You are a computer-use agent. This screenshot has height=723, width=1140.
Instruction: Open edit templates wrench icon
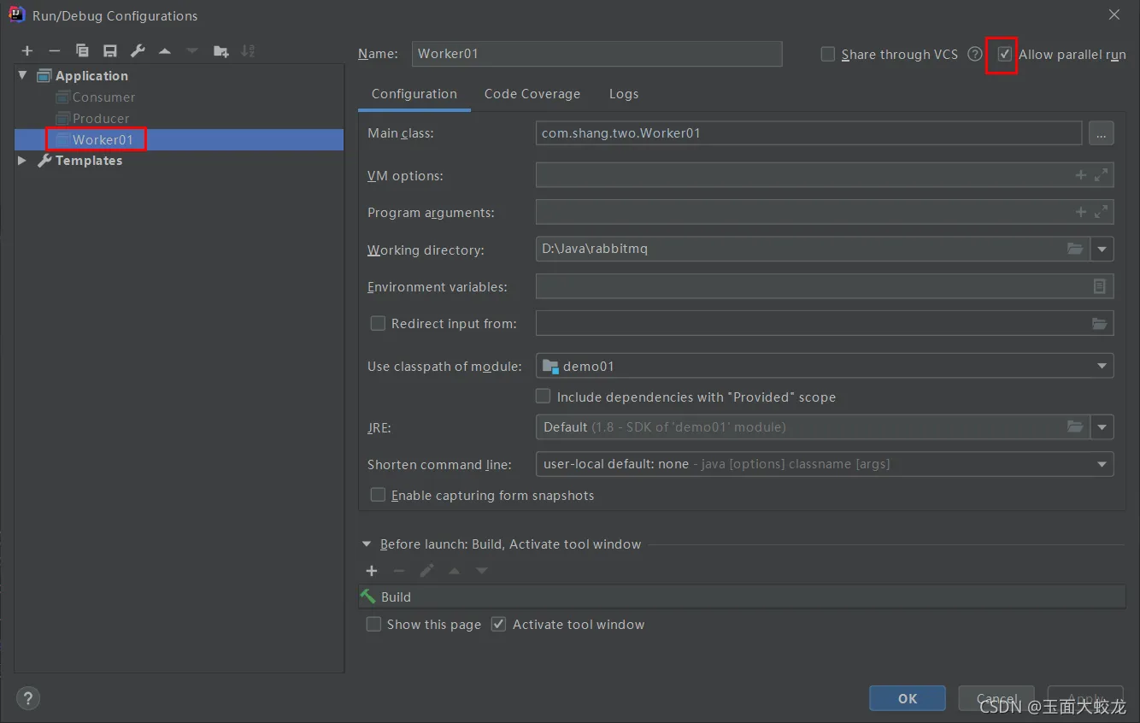138,51
